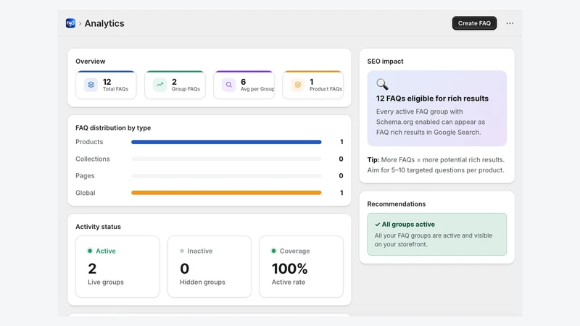
Task: Click the orange Global distribution bar
Action: [226, 193]
